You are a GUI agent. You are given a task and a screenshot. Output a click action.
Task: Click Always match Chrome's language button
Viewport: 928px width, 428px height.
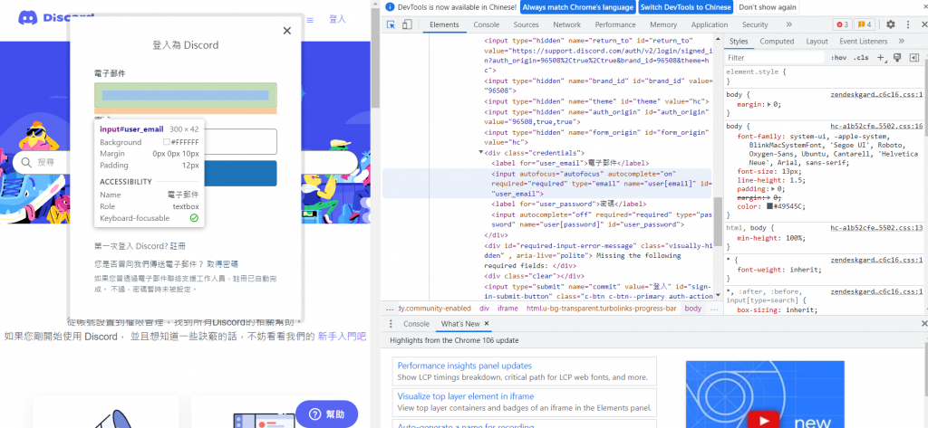tap(577, 7)
